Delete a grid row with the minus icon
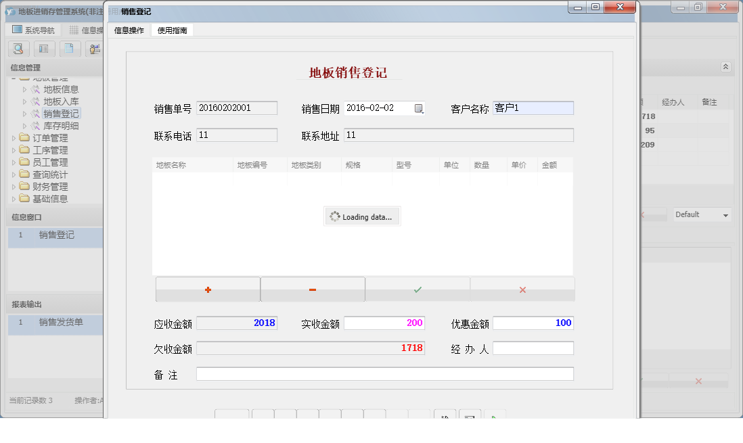Image resolution: width=743 pixels, height=443 pixels. click(312, 289)
